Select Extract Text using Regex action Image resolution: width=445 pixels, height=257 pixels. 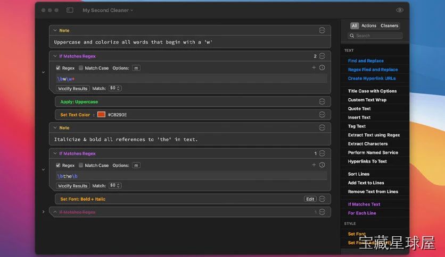[x=374, y=135]
